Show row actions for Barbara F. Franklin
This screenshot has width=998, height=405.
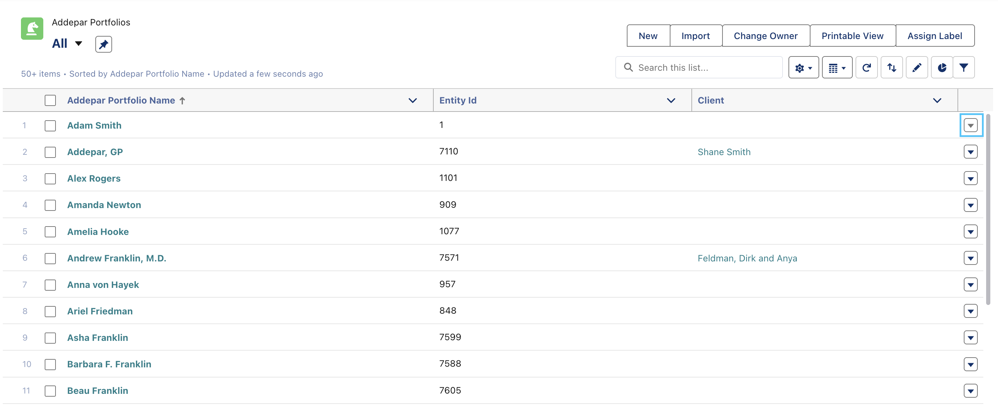click(970, 364)
